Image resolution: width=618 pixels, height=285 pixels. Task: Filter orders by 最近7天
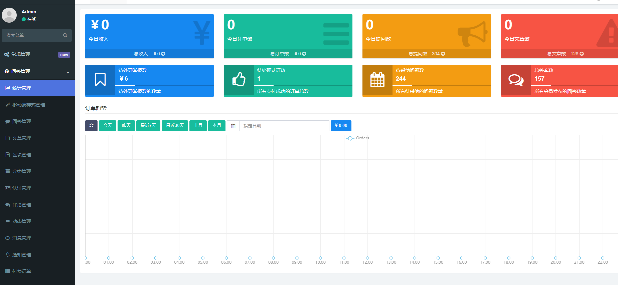click(148, 126)
